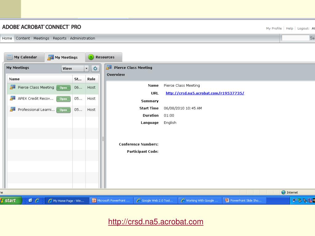Click the quick launch Internet Explorer icon
The height and width of the screenshot is (236, 315).
37,200
